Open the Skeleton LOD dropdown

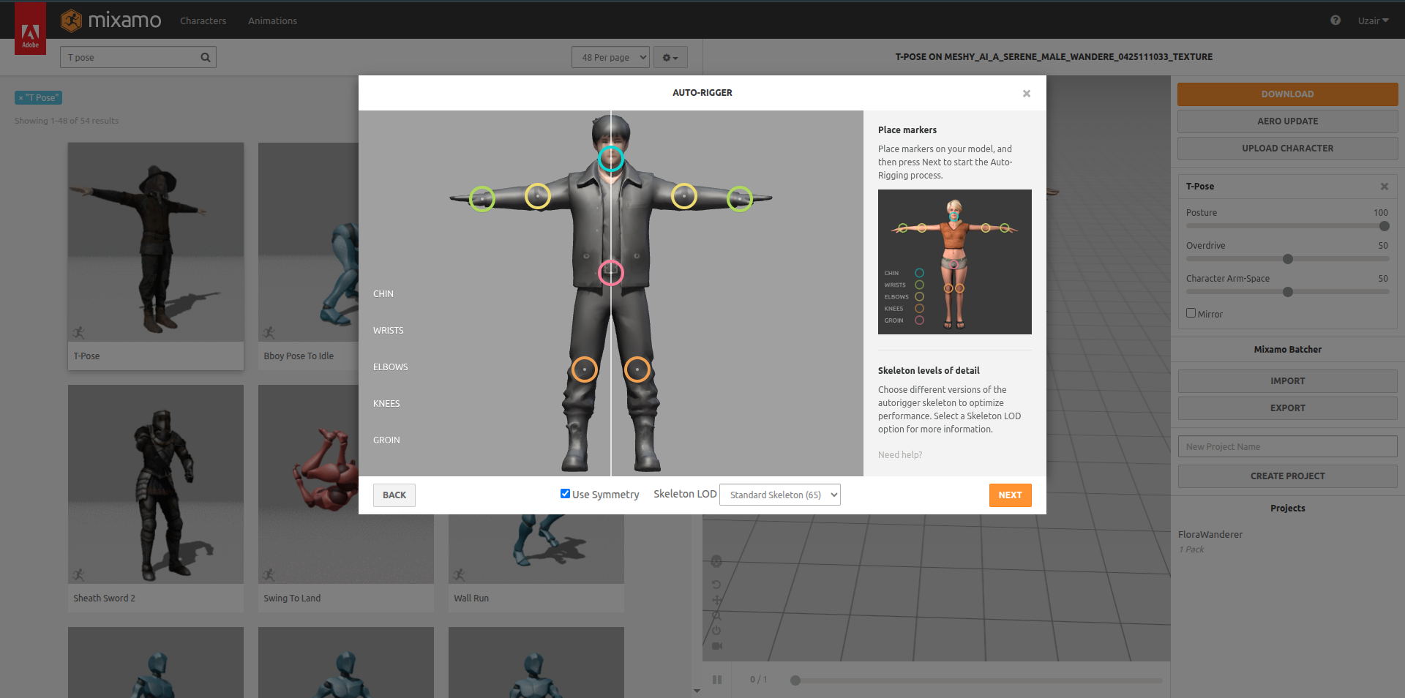779,495
